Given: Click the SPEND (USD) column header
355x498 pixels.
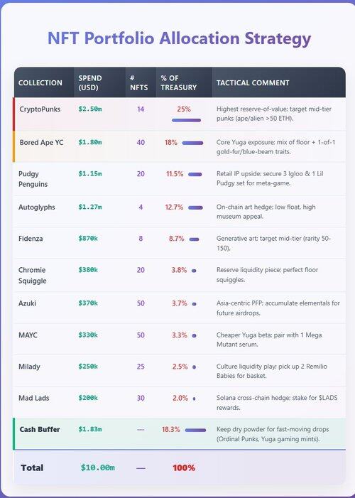Looking at the screenshot, I should pos(90,82).
